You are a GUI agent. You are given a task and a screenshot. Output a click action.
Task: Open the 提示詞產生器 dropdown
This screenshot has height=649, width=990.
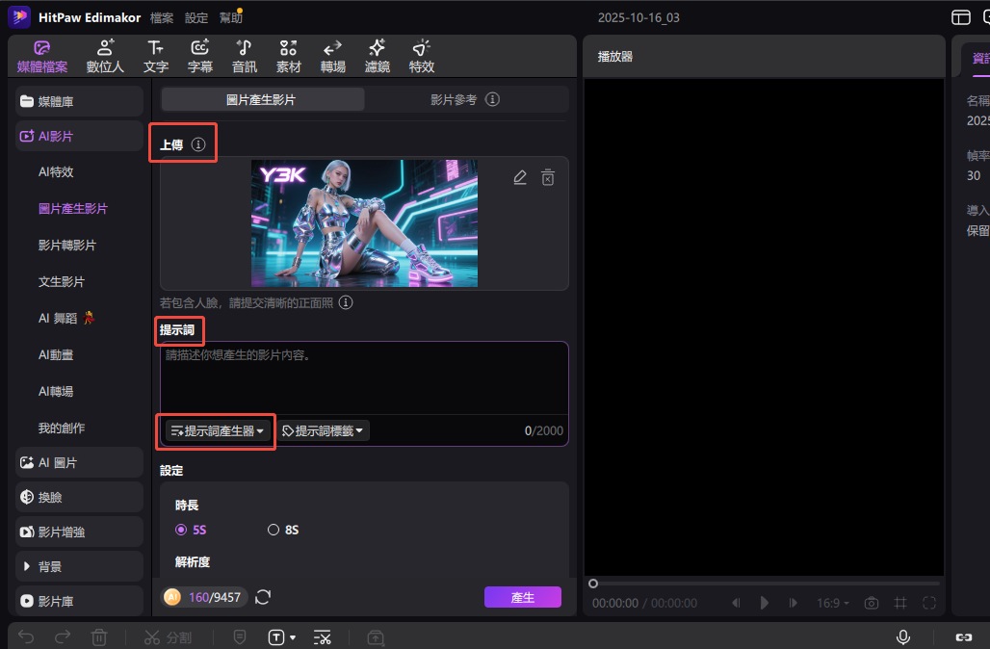click(218, 430)
